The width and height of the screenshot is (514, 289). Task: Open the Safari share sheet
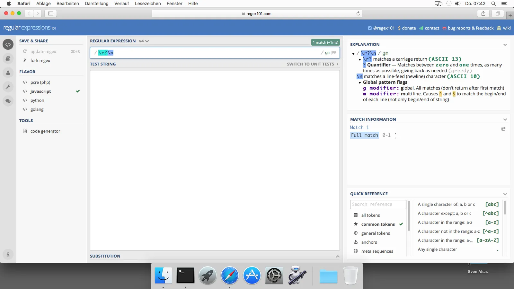tap(483, 13)
